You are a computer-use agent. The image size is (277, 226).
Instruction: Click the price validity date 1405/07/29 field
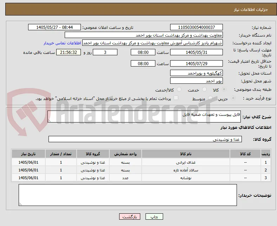click(x=196, y=63)
